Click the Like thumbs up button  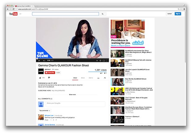(x=42, y=78)
